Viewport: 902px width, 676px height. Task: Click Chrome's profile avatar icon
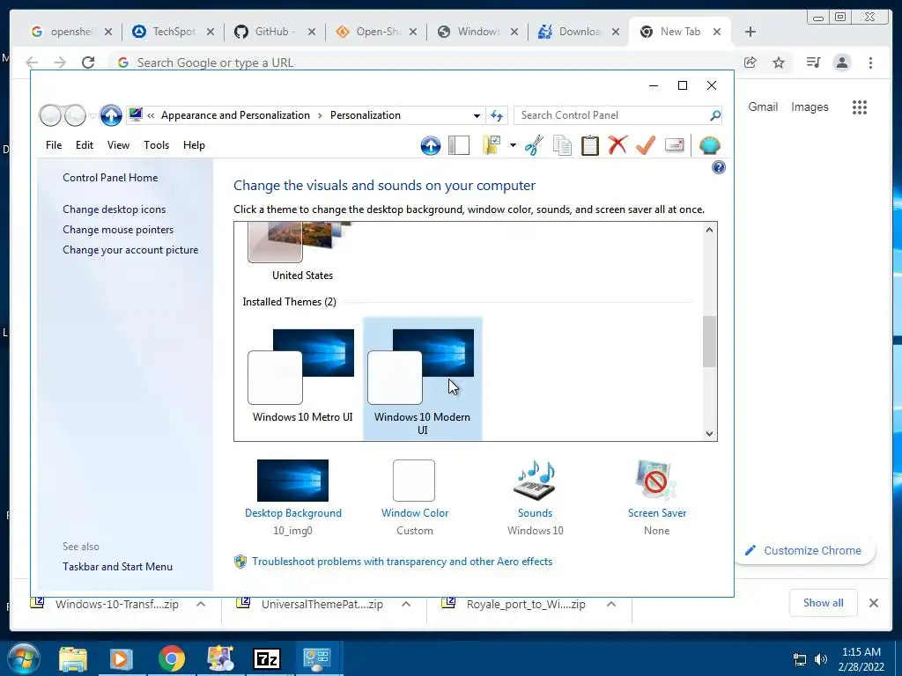pyautogui.click(x=842, y=62)
